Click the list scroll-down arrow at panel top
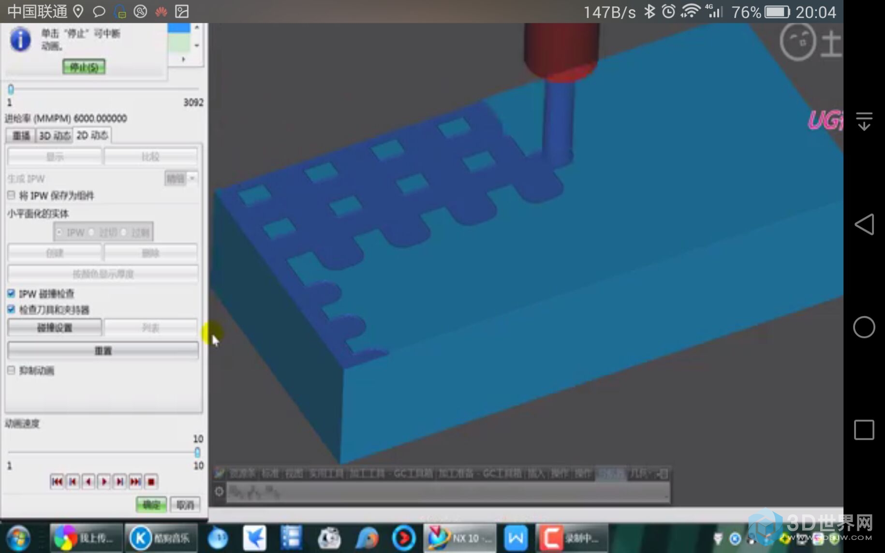 [197, 45]
